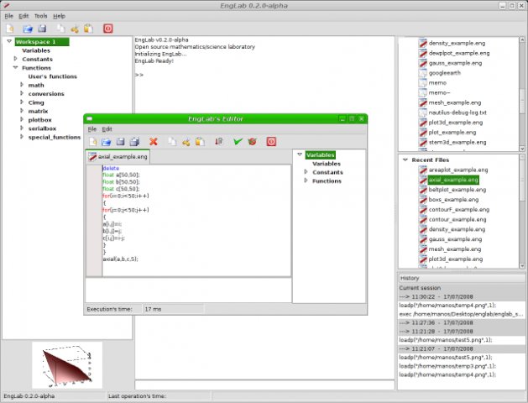Click command input field at bottom
The height and width of the screenshot is (403, 528).
coord(264,385)
